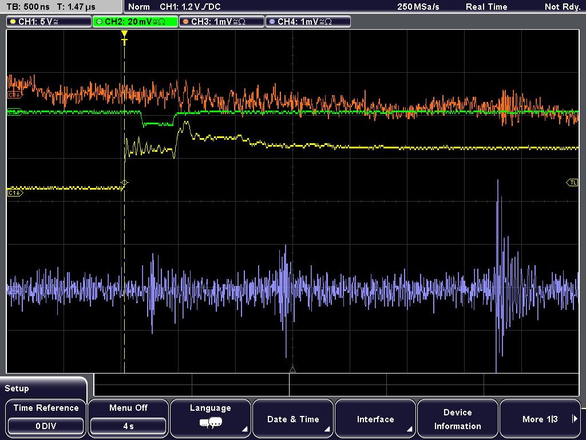Viewport: 586px width, 440px height.
Task: Click the purple dot in CH4 label
Action: (272, 22)
